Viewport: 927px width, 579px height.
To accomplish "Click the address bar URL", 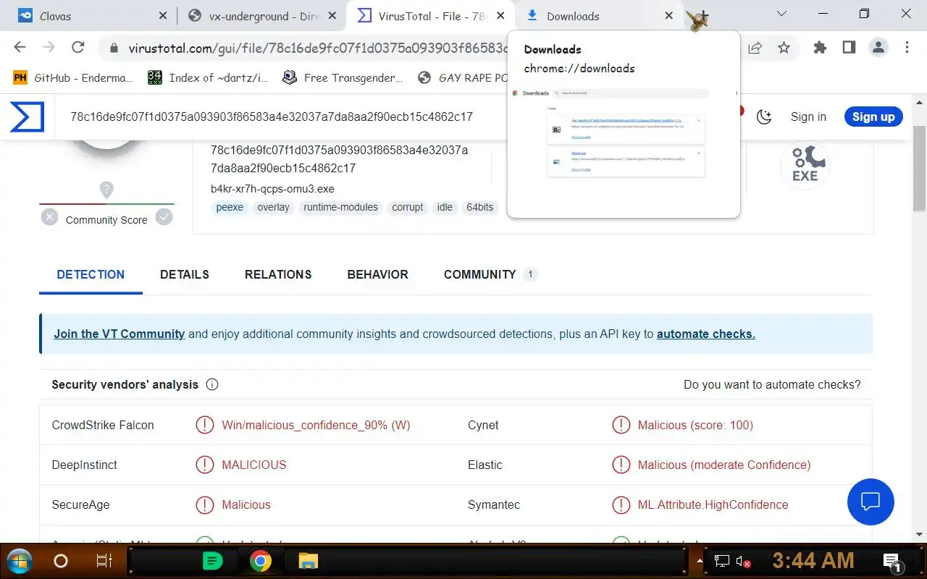I will [317, 48].
